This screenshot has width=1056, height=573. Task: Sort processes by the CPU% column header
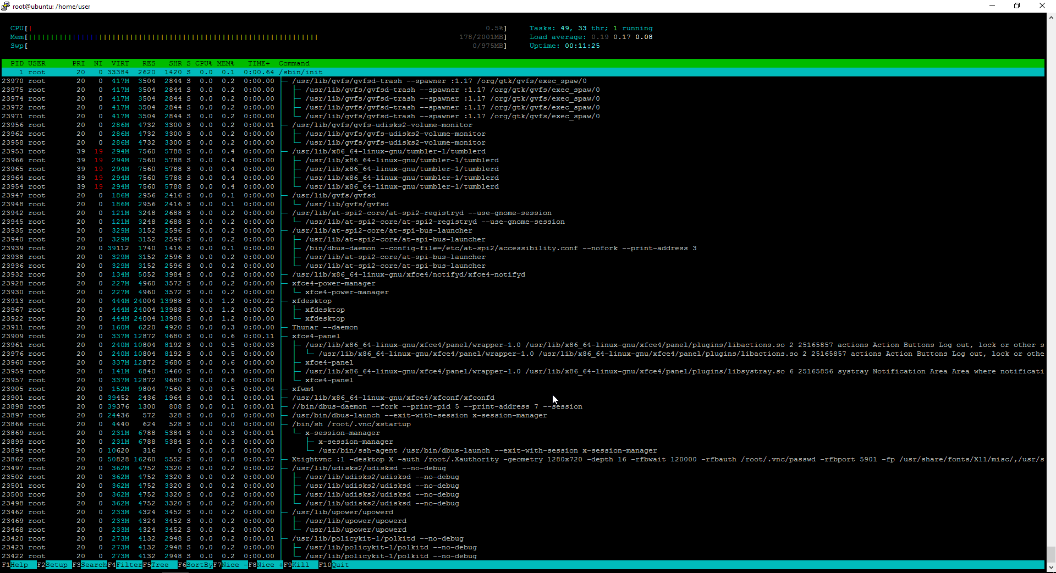click(x=204, y=63)
